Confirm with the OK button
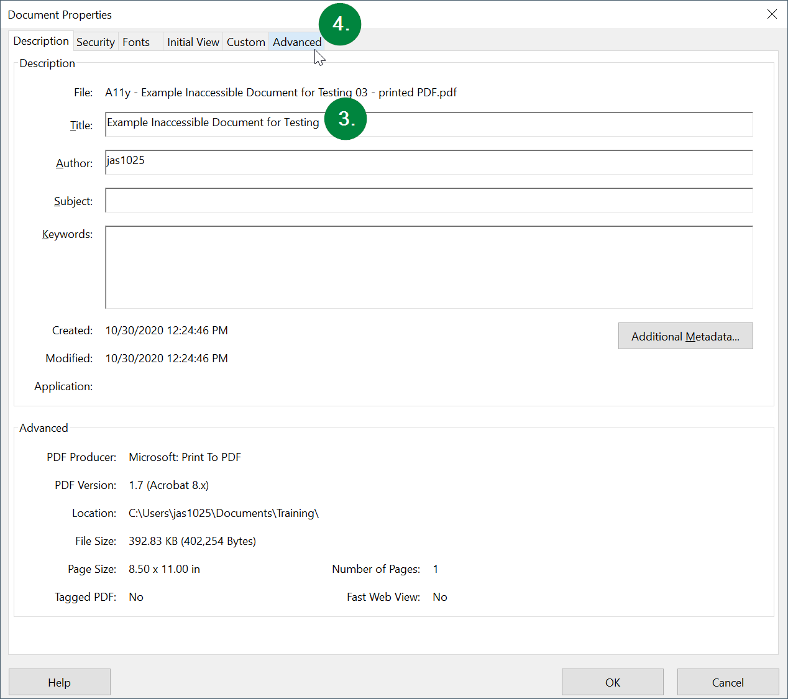This screenshot has width=788, height=699. [x=613, y=682]
